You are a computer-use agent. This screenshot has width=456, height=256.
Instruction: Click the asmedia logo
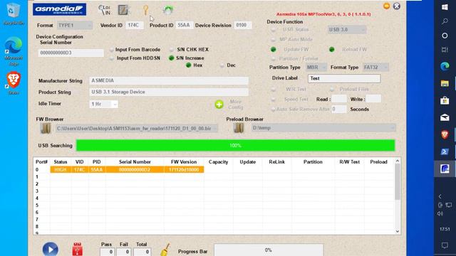pyautogui.click(x=59, y=9)
